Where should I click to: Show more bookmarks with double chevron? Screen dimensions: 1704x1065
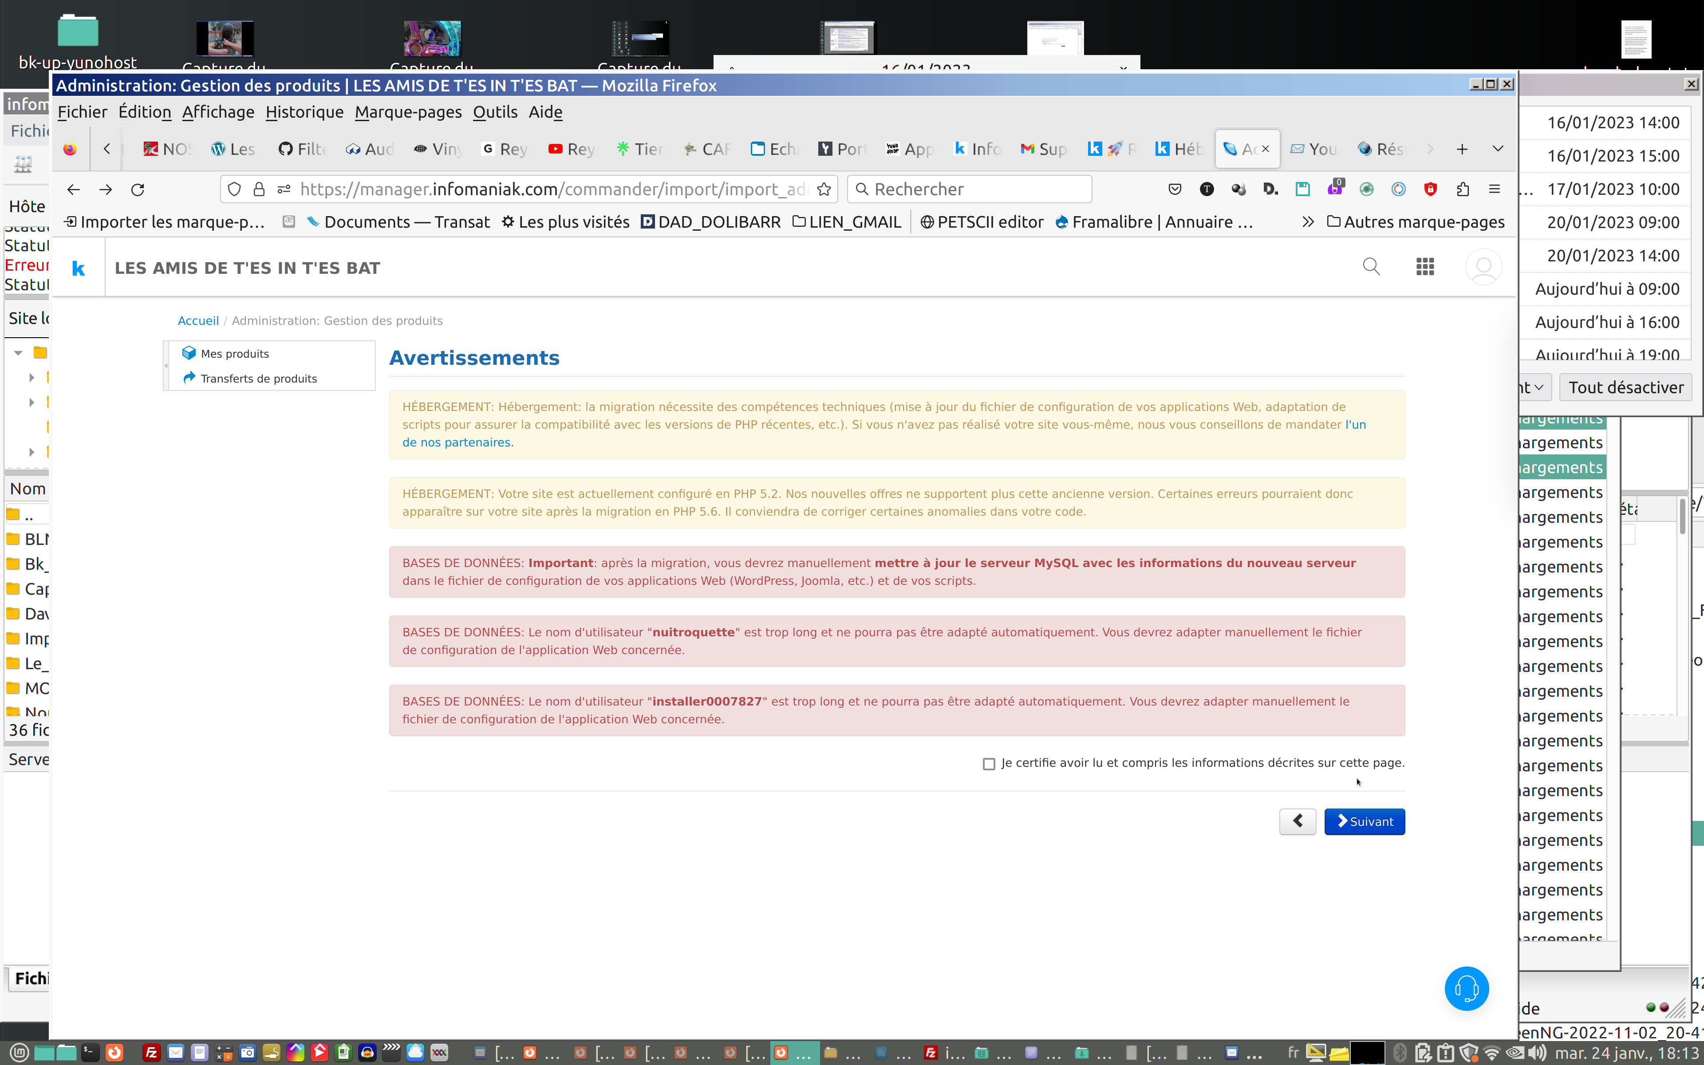tap(1308, 222)
